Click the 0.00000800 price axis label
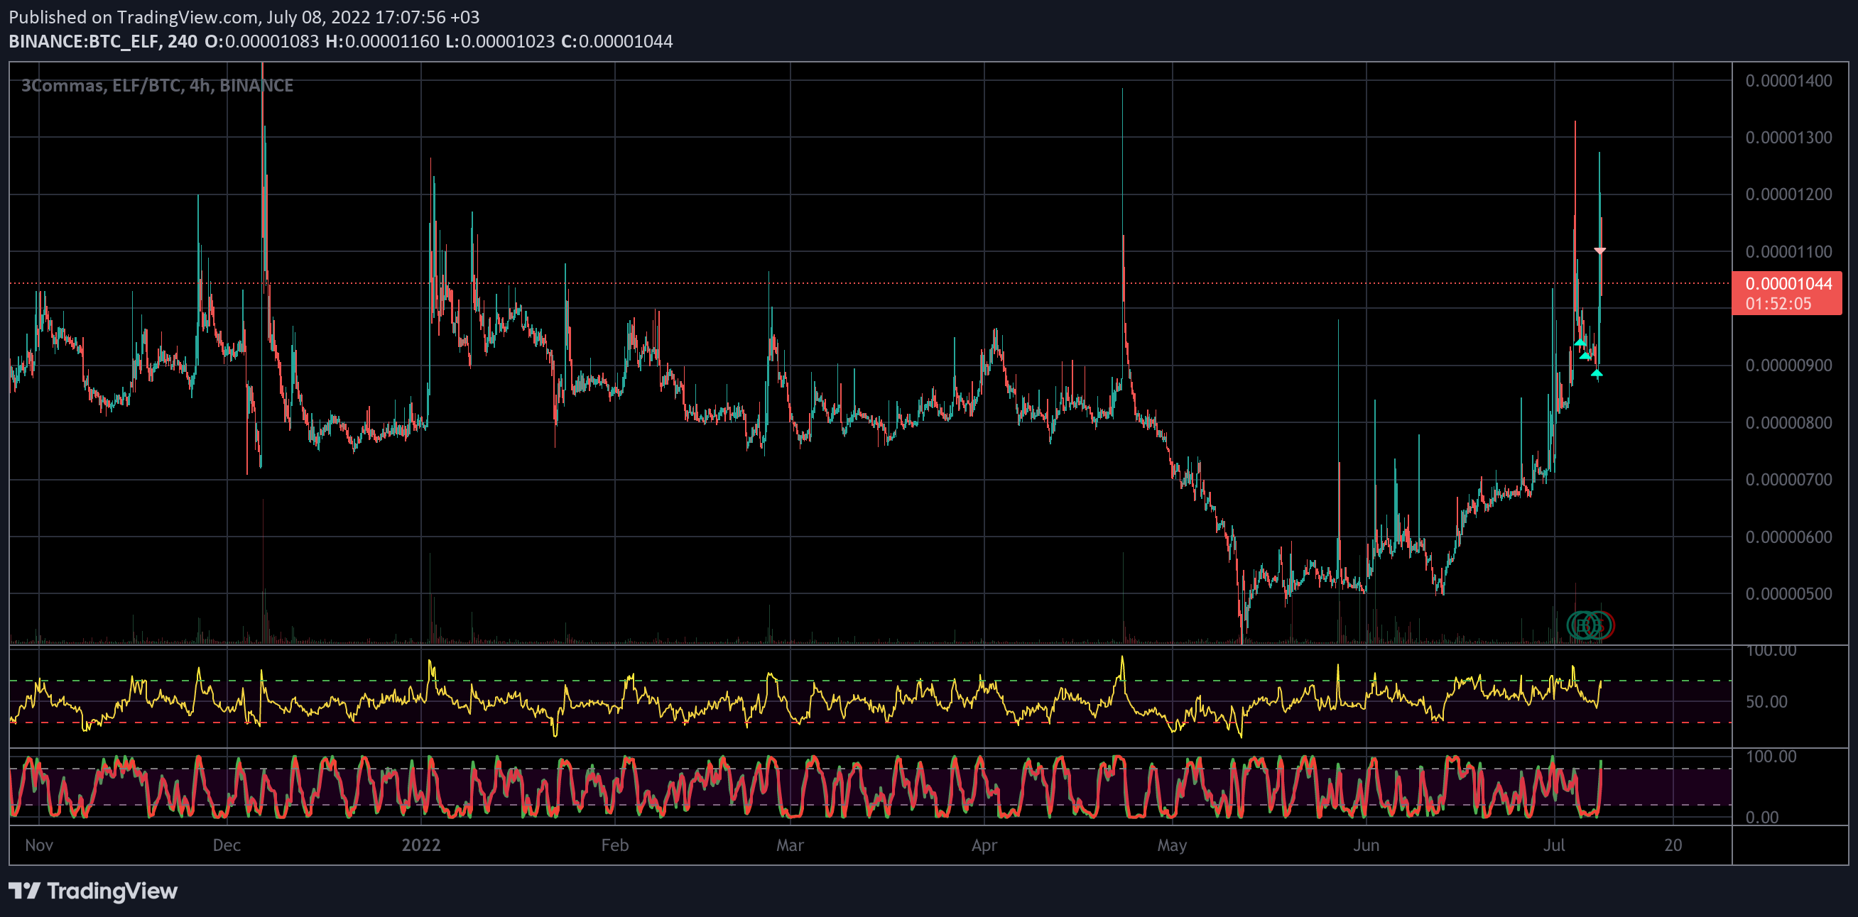The image size is (1858, 917). 1788,422
